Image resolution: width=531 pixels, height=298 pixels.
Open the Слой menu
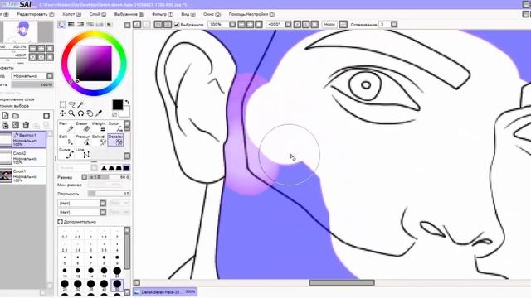[x=98, y=14]
